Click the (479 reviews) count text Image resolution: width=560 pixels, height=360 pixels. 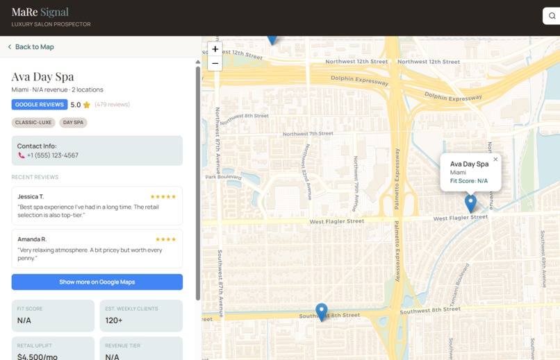point(112,105)
